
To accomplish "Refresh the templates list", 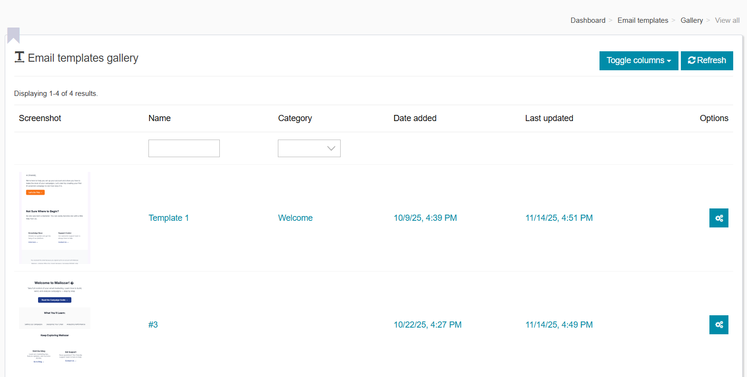I will click(707, 61).
